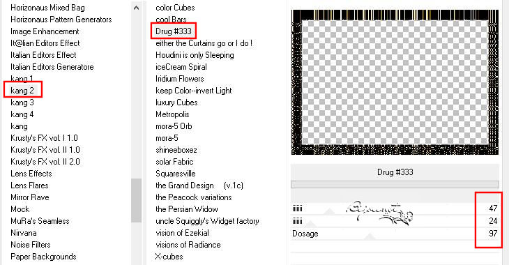This screenshot has height=265, width=509.
Task: Click the category list scrollbar thumb
Action: (137, 200)
